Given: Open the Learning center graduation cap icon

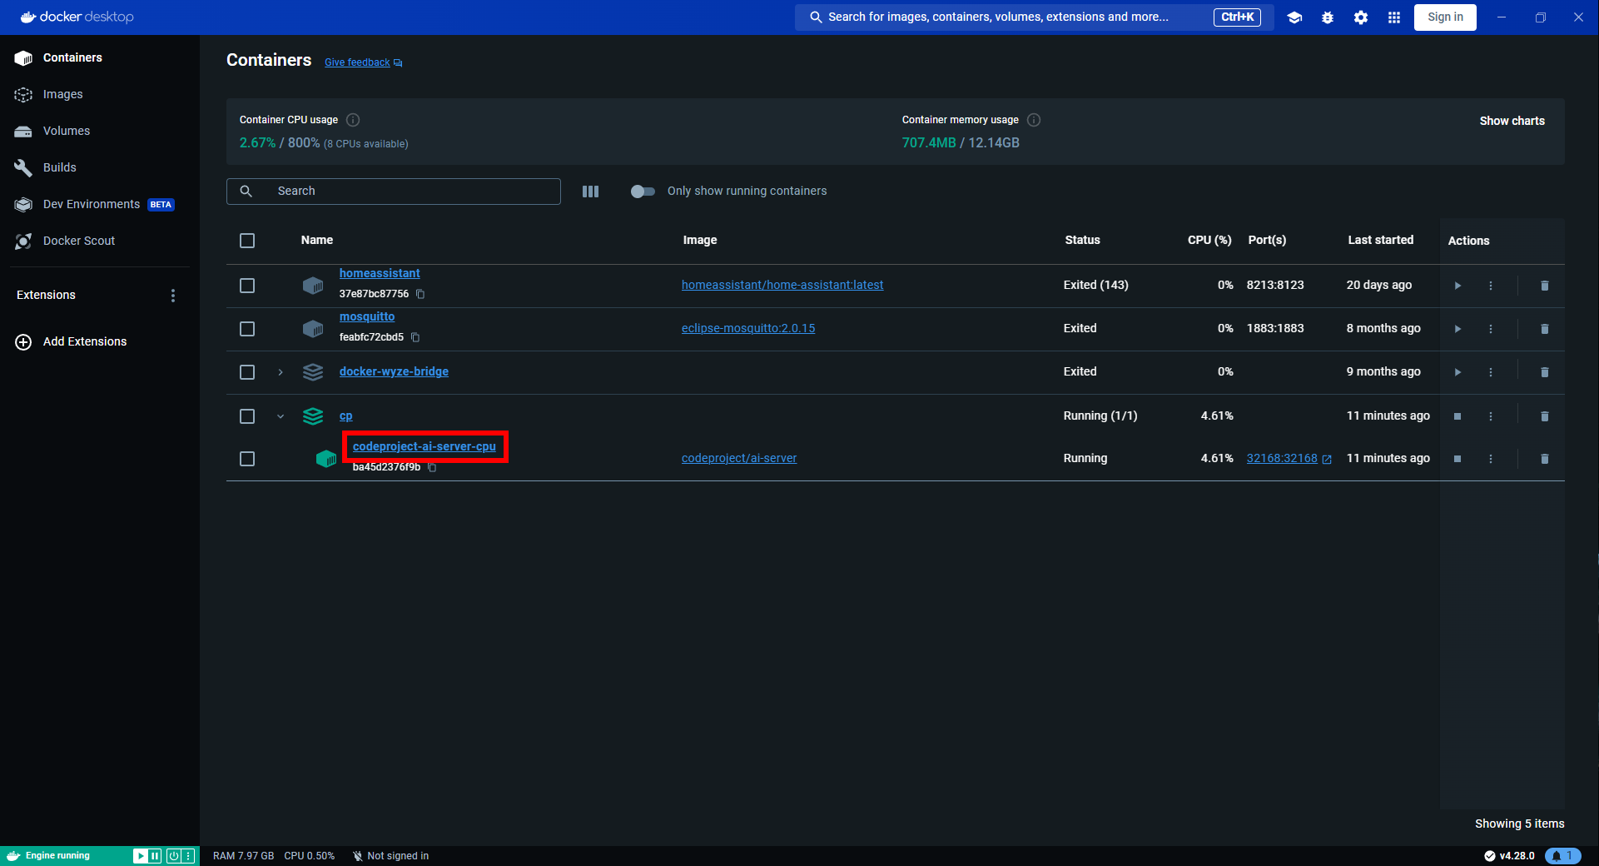Looking at the screenshot, I should tap(1294, 17).
